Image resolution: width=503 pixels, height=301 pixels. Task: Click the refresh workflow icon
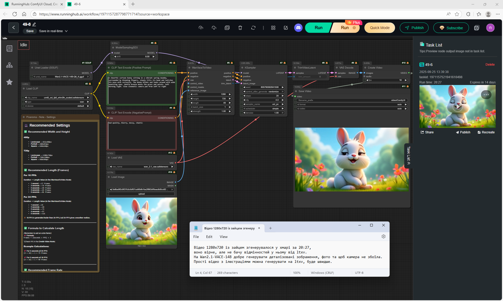coord(253,28)
